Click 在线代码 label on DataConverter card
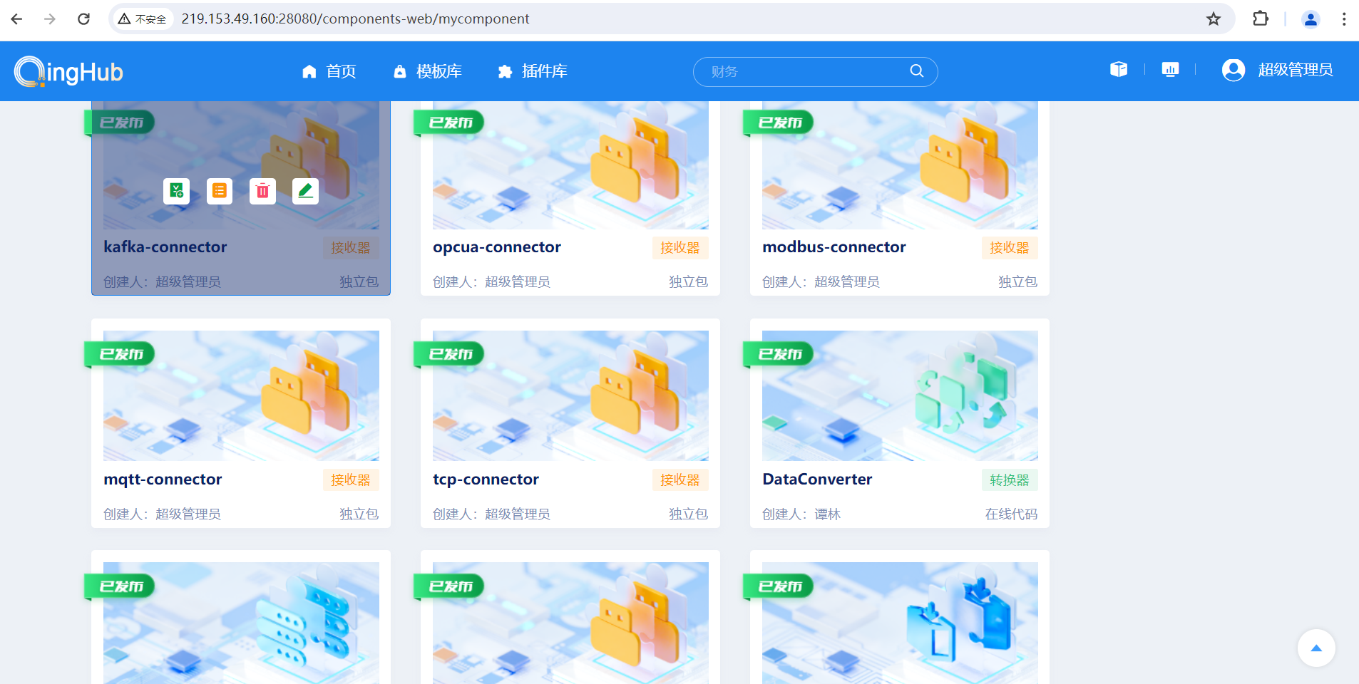 click(1012, 514)
